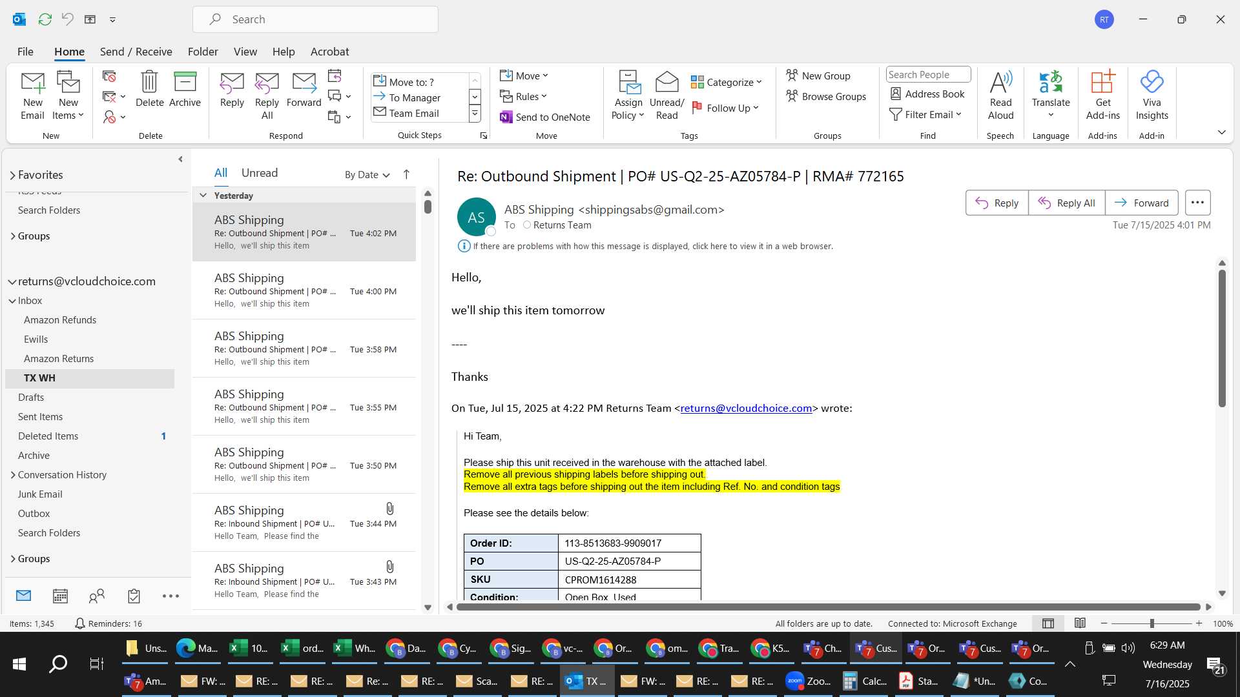The height and width of the screenshot is (697, 1240).
Task: Toggle Unread/Read for the message
Action: point(666,95)
